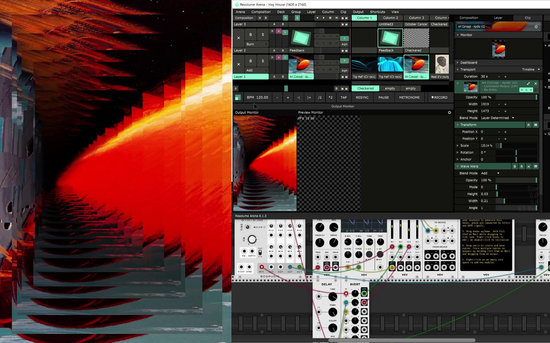Viewport: 550px width, 343px height.
Task: Remove the Wave Warp effect
Action: (529, 166)
